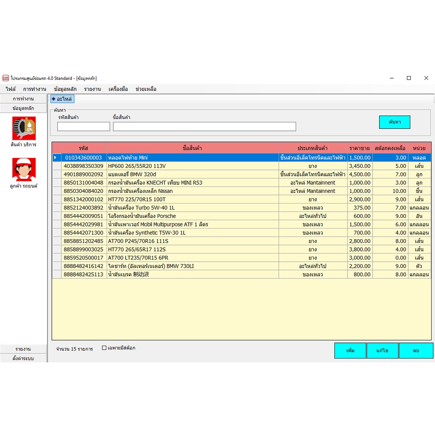Viewport: 435px width, 435px height.
Task: Expand the การทำงาน sidebar section
Action: coord(23,99)
